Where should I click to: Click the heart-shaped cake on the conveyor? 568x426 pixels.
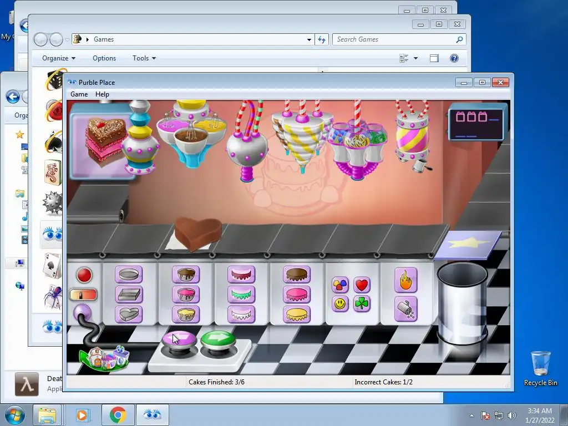pos(198,233)
